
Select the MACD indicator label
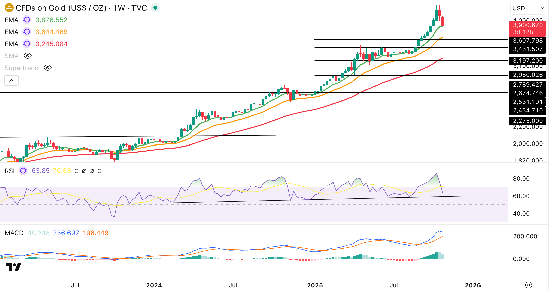click(14, 233)
